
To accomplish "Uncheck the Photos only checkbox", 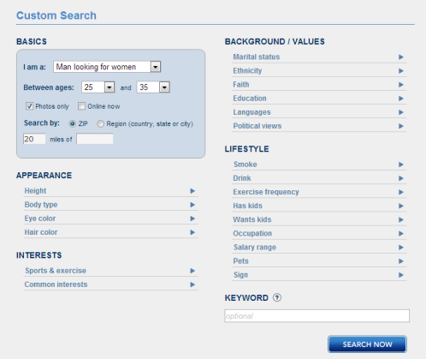I will [29, 106].
